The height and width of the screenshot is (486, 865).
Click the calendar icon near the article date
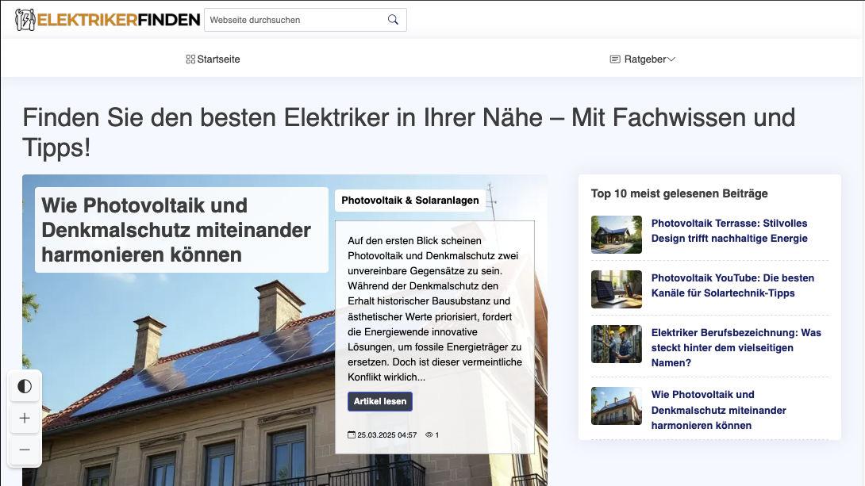click(352, 434)
